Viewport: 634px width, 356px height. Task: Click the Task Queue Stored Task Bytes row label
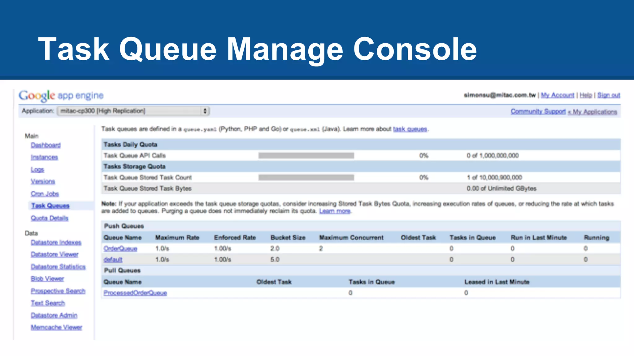[x=147, y=189]
